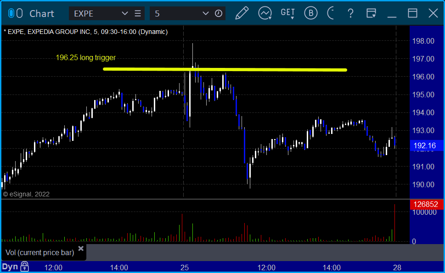This screenshot has height=273, width=445.
Task: Open help with the question mark
Action: [x=350, y=13]
